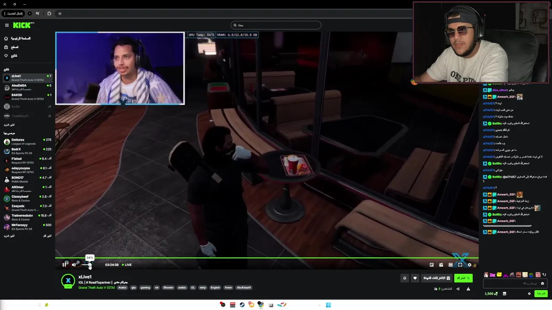The height and width of the screenshot is (310, 552).
Task: Select the AbuFaisal4 tag
Action: pyautogui.click(x=244, y=288)
